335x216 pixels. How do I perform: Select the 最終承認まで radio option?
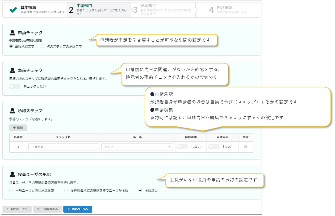click(x=11, y=46)
